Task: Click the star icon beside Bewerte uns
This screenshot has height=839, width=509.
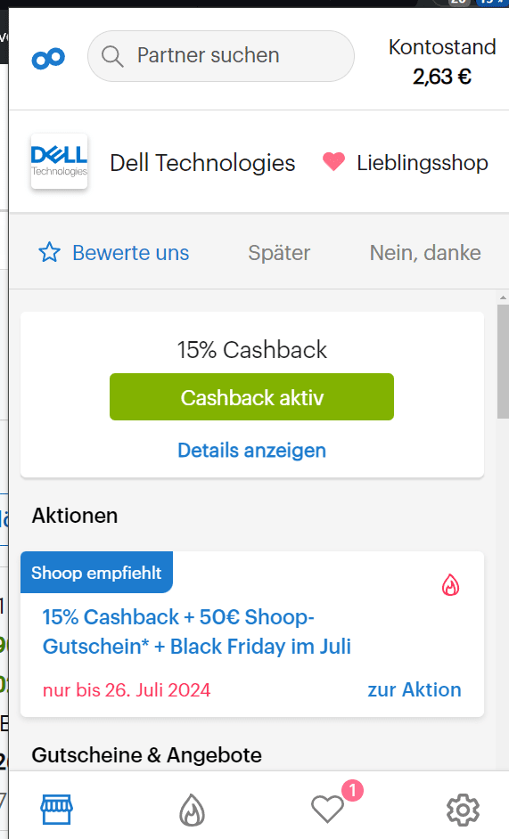Action: (x=49, y=252)
